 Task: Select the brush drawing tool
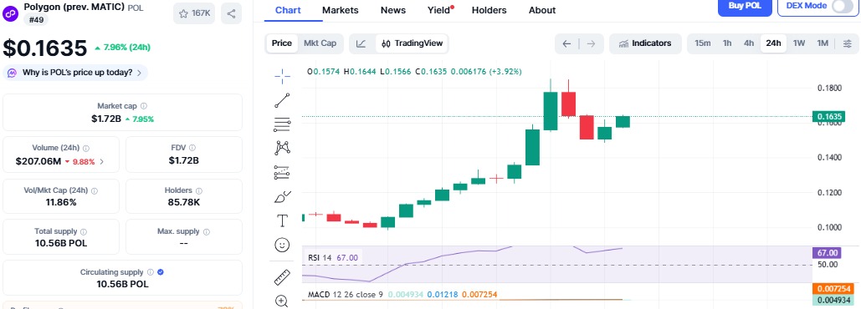click(x=282, y=197)
